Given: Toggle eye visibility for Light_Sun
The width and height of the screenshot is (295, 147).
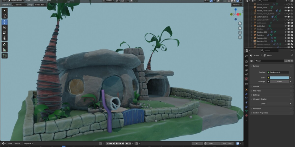Looking at the screenshot, I should coord(285,26).
